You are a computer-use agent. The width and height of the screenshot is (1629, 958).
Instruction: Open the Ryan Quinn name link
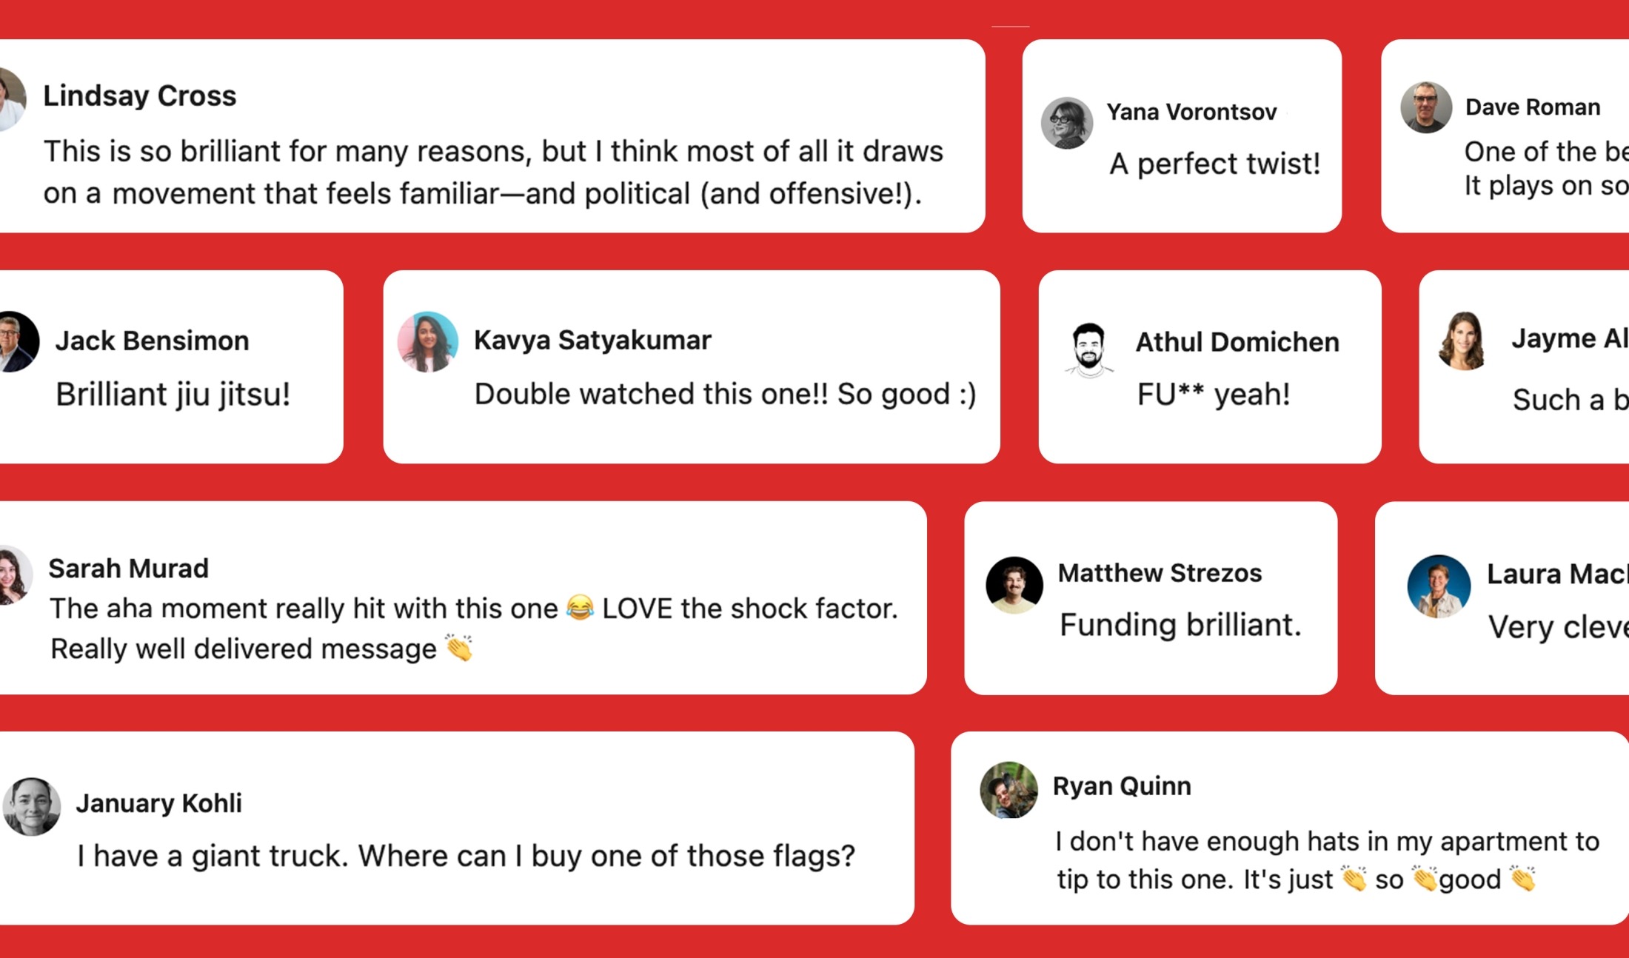(1122, 786)
